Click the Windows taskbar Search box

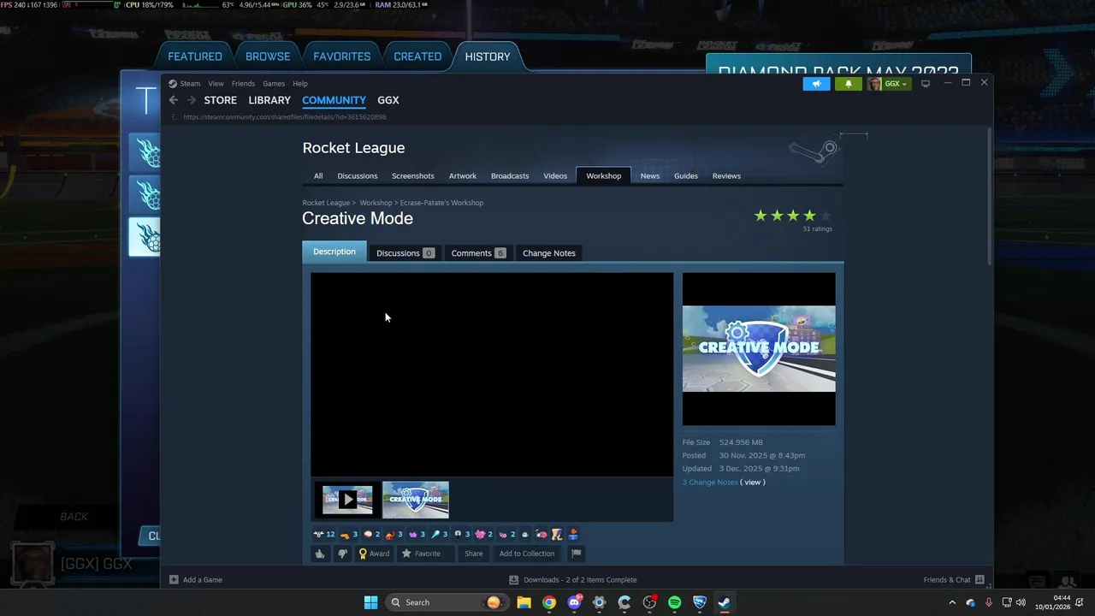coord(447,602)
